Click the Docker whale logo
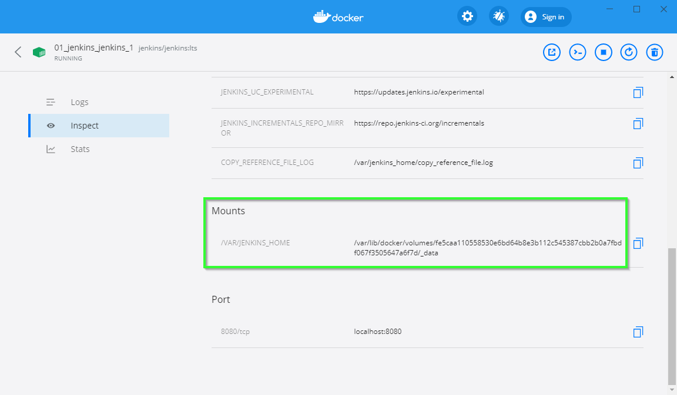 pyautogui.click(x=338, y=16)
